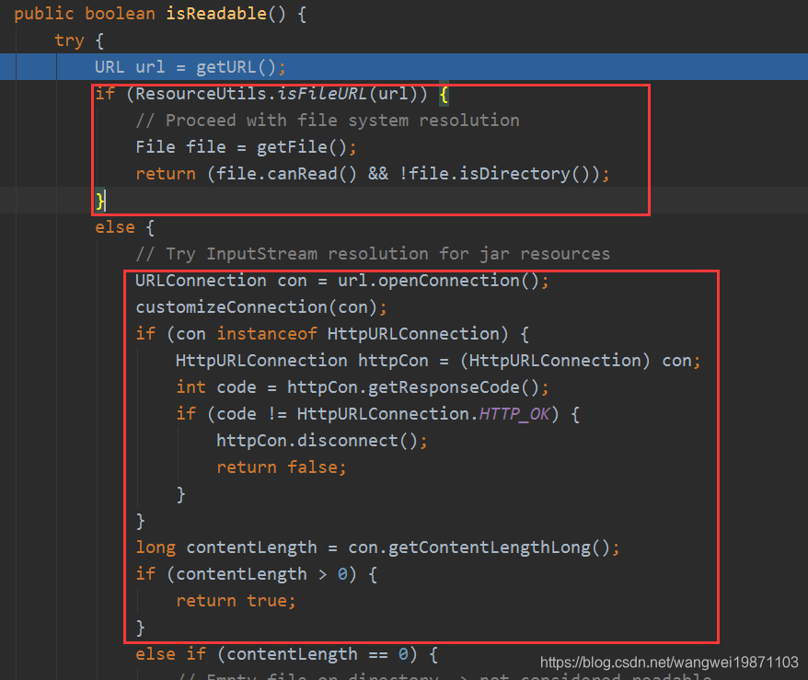This screenshot has height=680, width=808.
Task: Click the line 'int code = httpCon.getResponseCode();'
Action: [363, 387]
